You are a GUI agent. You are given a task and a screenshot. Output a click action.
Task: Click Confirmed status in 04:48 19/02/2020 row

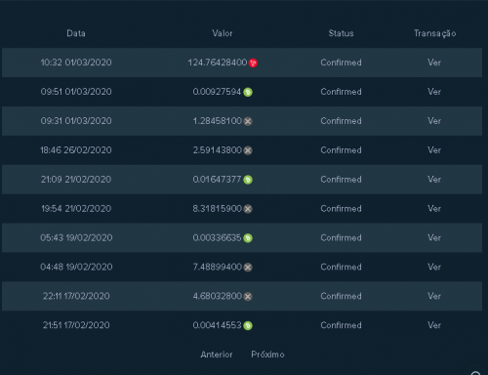pos(341,267)
